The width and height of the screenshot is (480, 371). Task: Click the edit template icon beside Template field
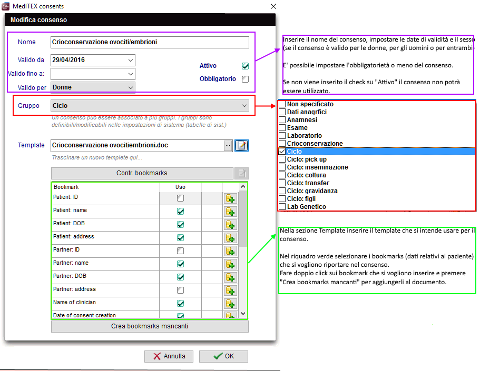click(x=241, y=145)
